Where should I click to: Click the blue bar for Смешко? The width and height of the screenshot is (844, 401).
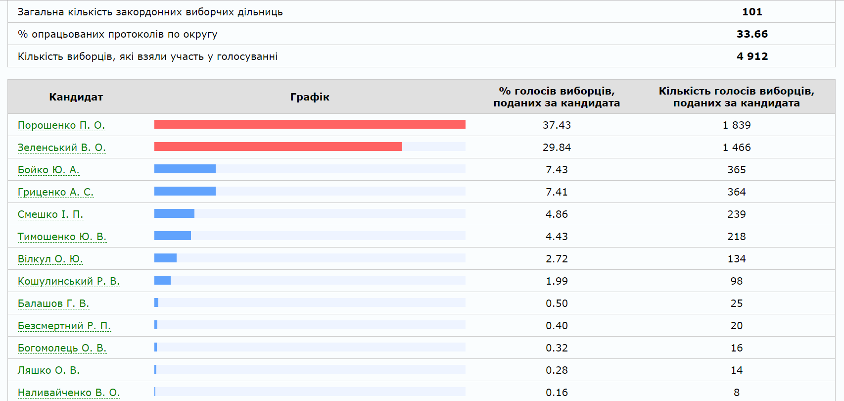click(174, 213)
